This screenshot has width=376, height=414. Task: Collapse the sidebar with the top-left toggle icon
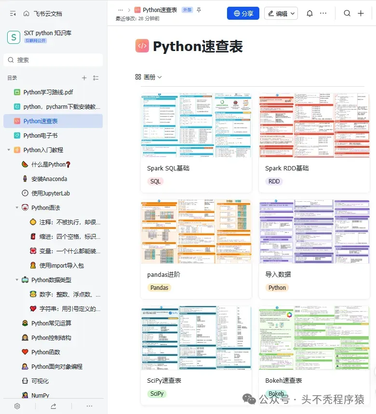(x=13, y=13)
